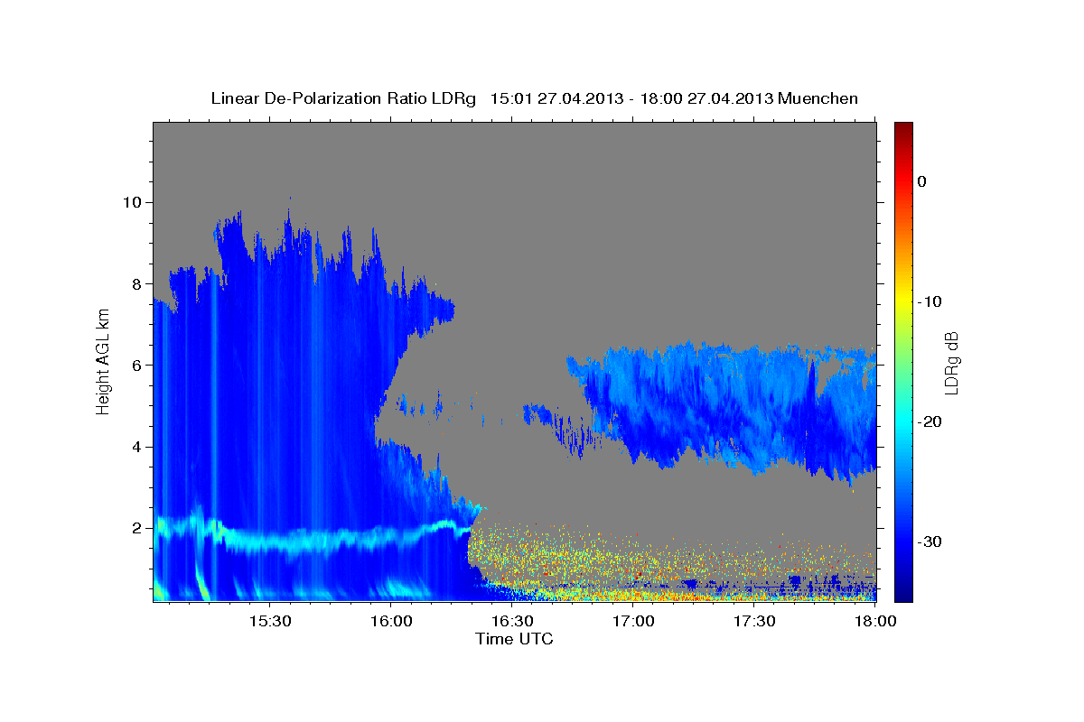Click the plot title 'Linear De-Polarization Ratio LDRg'
Screen dimensions: 1084x722
(x=342, y=98)
